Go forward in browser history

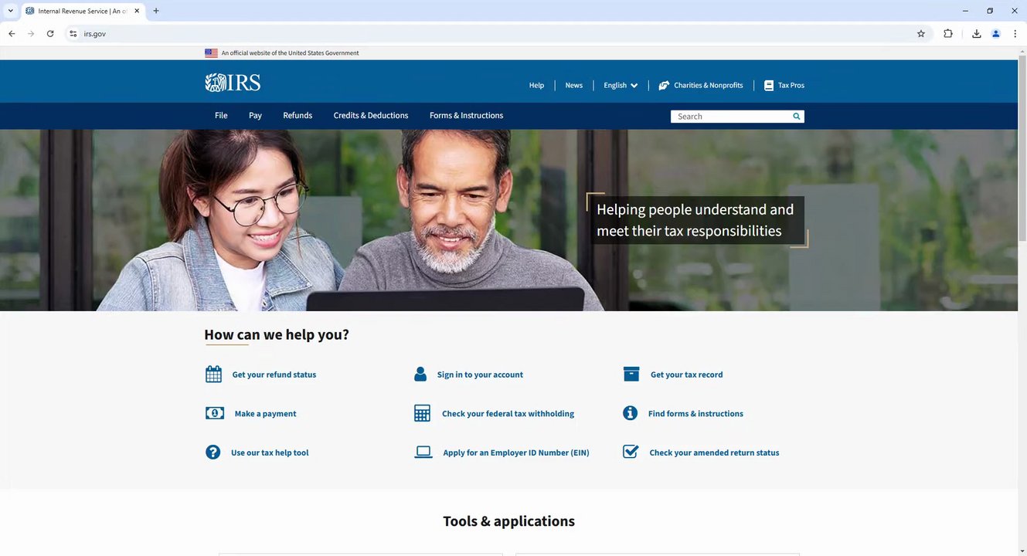click(x=31, y=33)
